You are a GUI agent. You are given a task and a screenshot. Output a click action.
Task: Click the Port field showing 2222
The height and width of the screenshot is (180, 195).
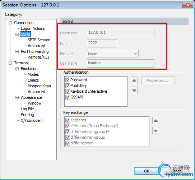102,43
